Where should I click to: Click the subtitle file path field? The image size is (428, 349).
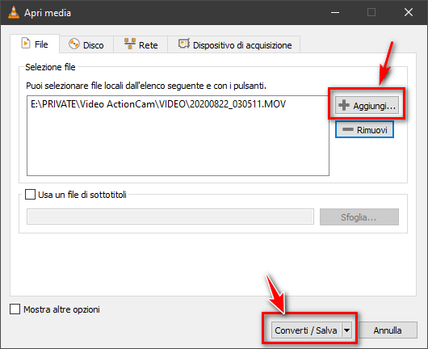[170, 217]
